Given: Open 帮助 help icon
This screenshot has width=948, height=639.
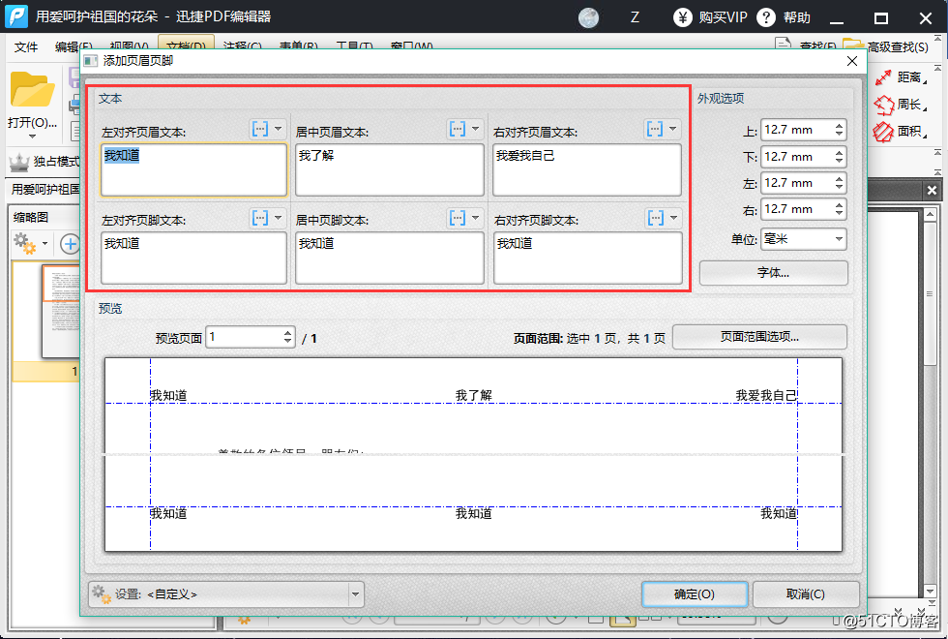Looking at the screenshot, I should (765, 17).
